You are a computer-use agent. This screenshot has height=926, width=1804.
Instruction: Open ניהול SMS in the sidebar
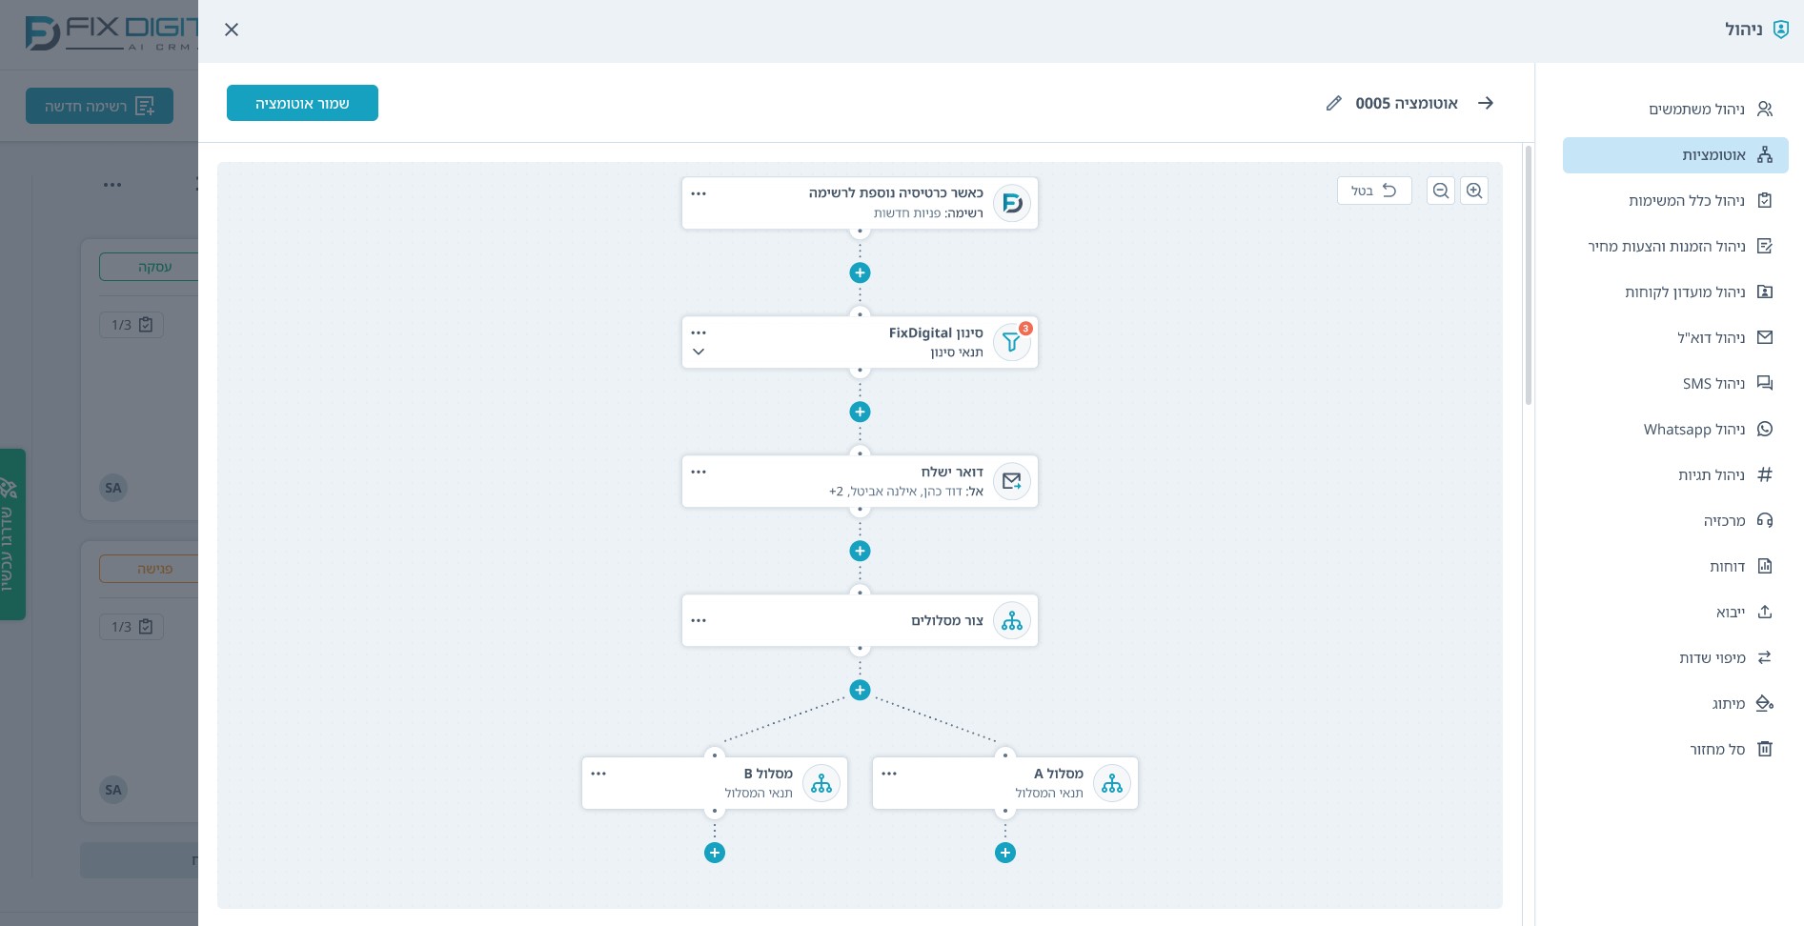point(1675,384)
